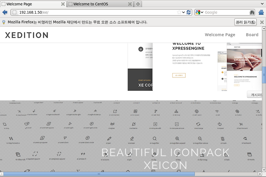
Task: Click the xi-marquee-remove icon
Action: pos(177,124)
